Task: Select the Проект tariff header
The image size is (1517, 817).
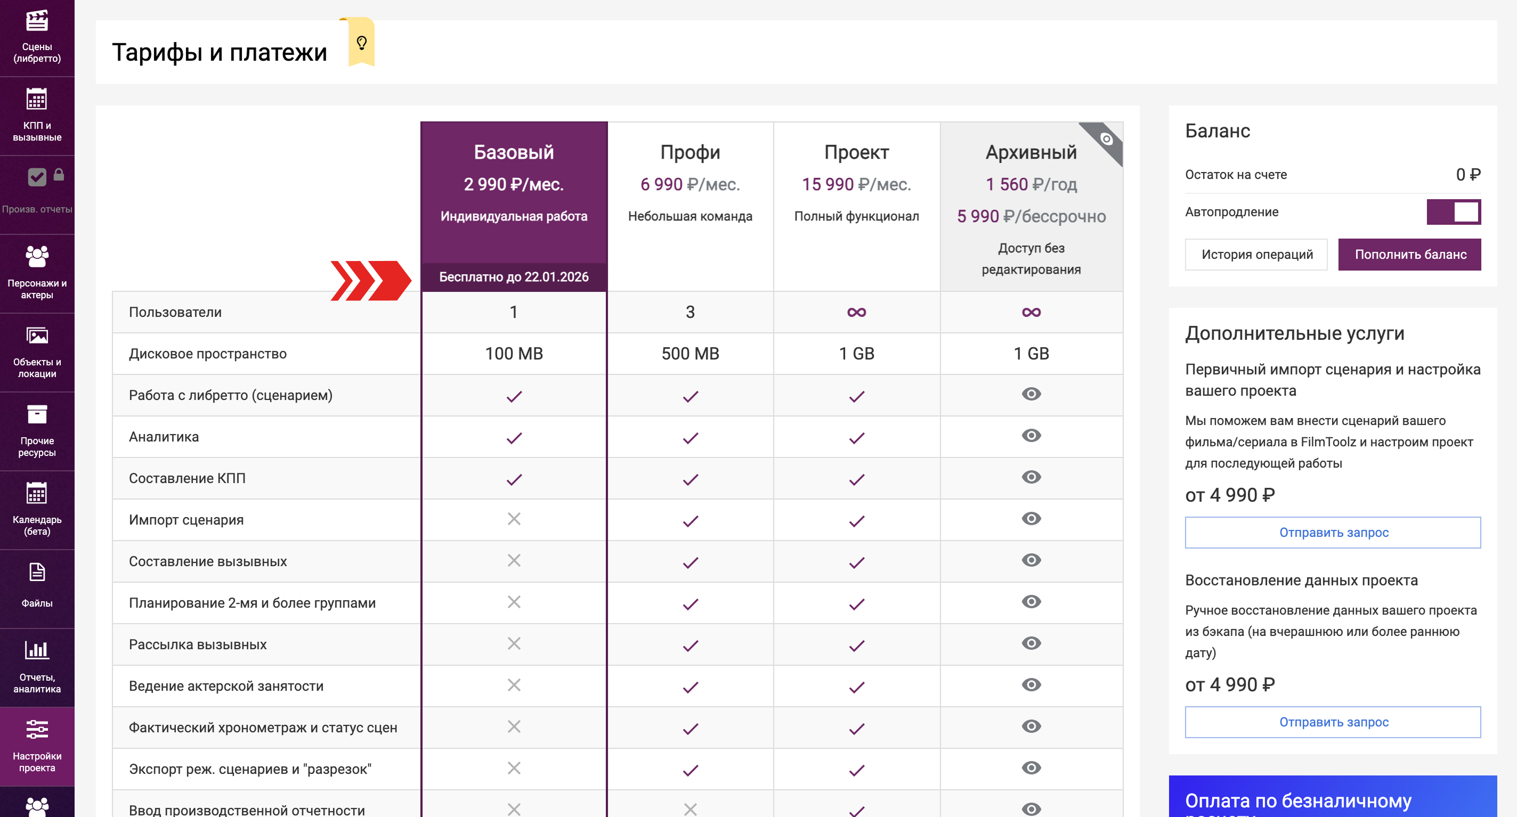Action: click(856, 152)
